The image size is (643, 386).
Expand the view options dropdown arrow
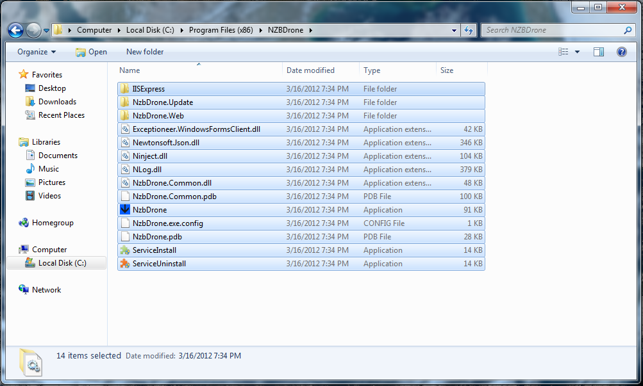click(x=577, y=52)
